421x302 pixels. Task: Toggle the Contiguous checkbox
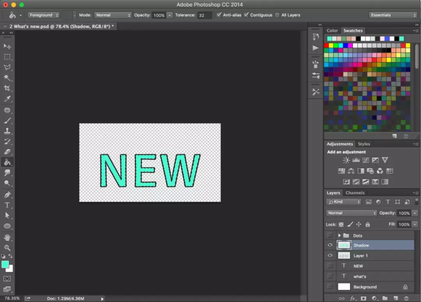coord(246,15)
